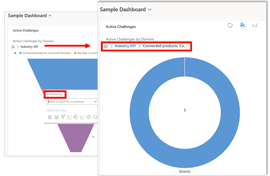Select the bar chart type icon
Viewport: 270px width, 176px height.
click(x=50, y=117)
